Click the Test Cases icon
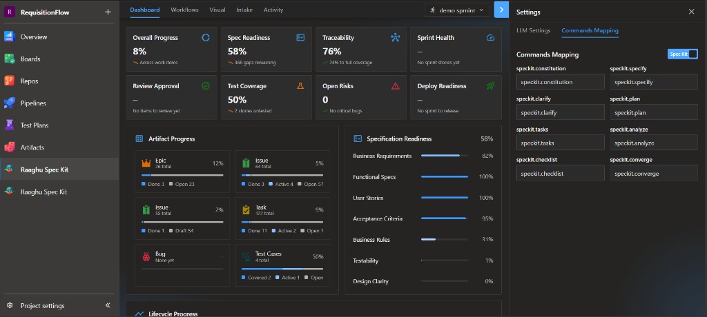The width and height of the screenshot is (707, 317). (246, 256)
